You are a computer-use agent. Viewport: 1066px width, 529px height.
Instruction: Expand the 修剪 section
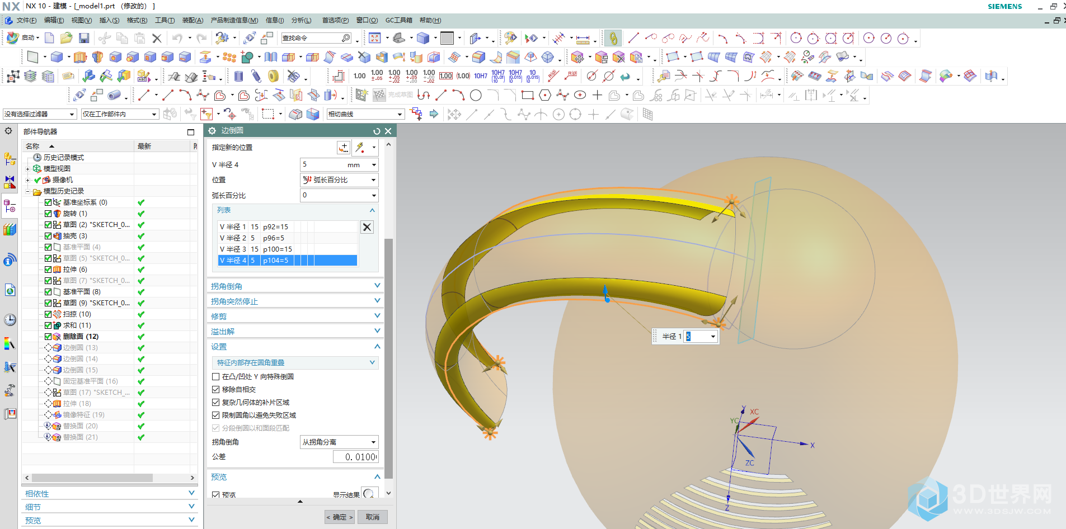pos(295,317)
